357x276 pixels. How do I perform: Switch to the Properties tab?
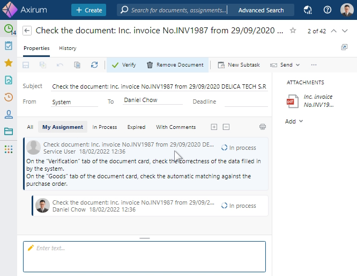click(36, 48)
